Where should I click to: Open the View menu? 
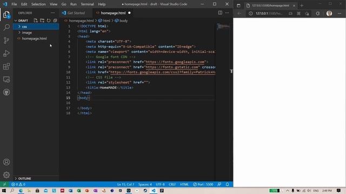pyautogui.click(x=54, y=4)
